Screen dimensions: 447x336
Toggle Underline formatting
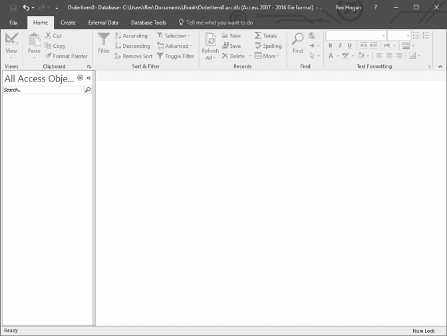coord(349,46)
